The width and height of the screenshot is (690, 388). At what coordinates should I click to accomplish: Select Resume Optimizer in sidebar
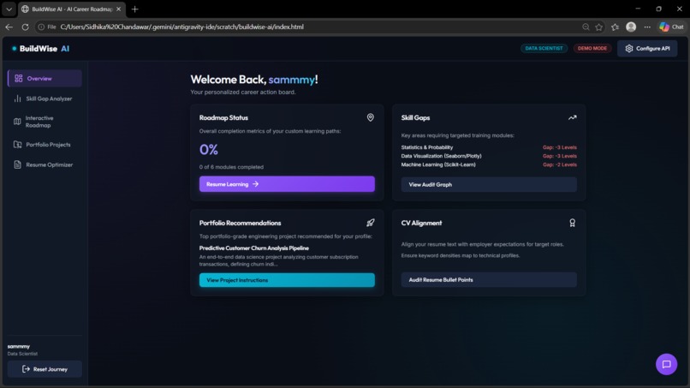coord(45,164)
